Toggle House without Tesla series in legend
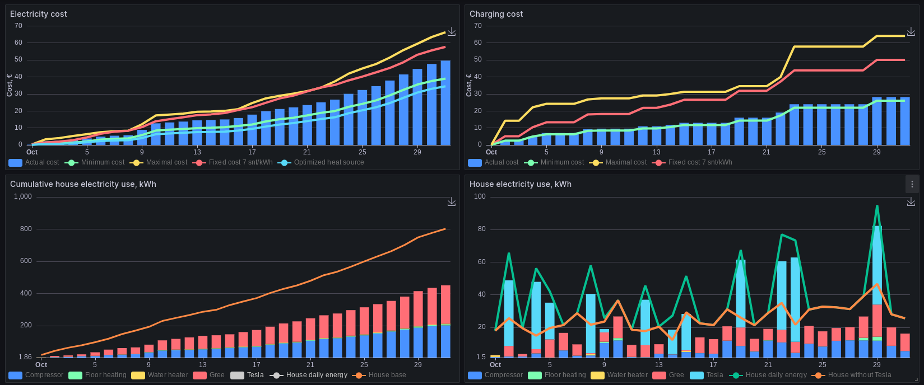The height and width of the screenshot is (385, 924). pyautogui.click(x=859, y=375)
